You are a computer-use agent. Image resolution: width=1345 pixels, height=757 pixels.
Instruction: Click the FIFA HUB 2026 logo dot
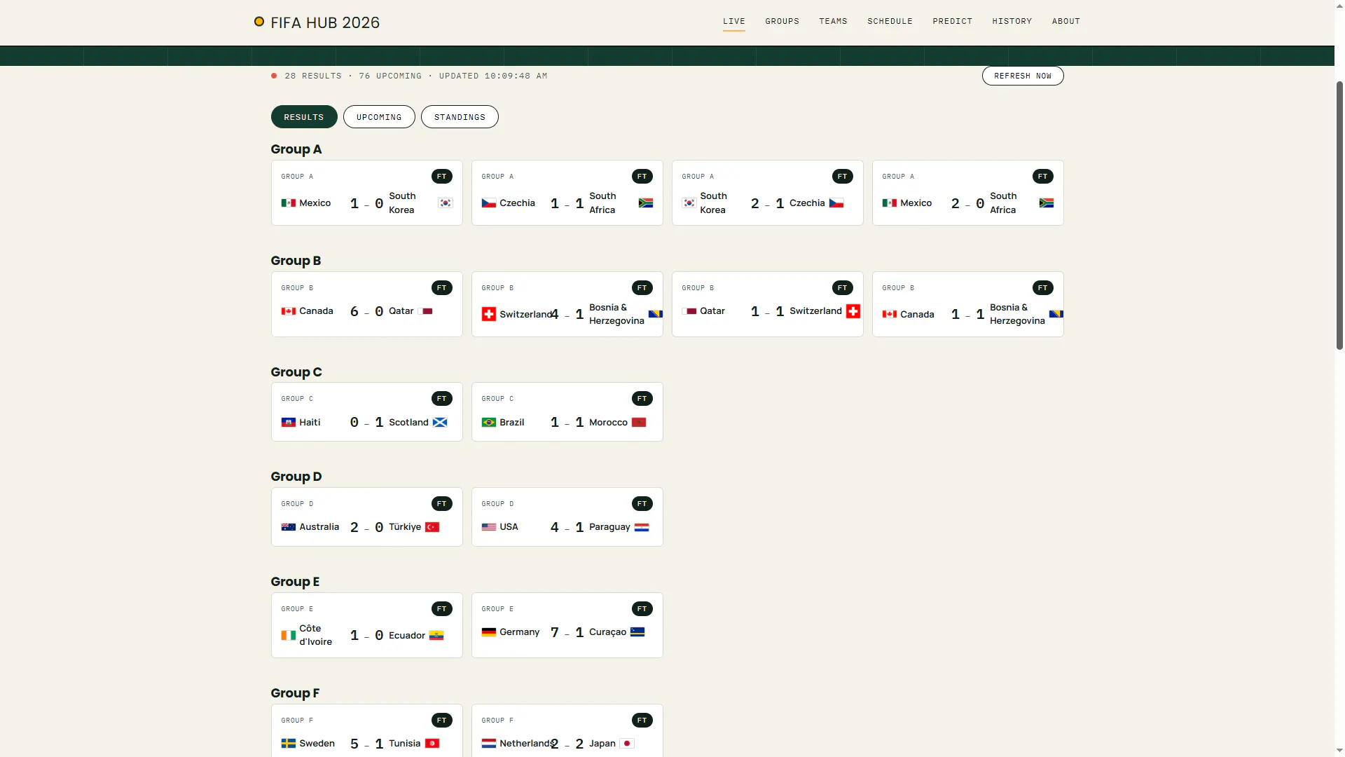(x=259, y=22)
